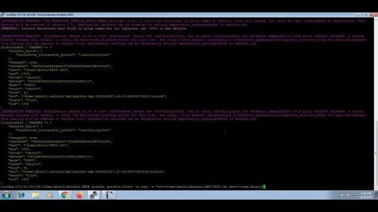
Task: Click the ansible copy command at the prompt
Action: click(177, 187)
